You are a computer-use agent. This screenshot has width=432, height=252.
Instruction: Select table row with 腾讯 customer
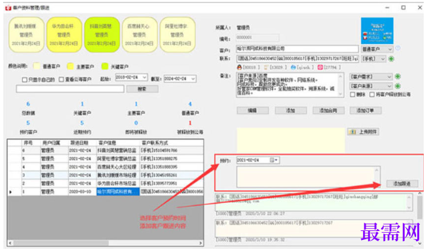[106, 175]
